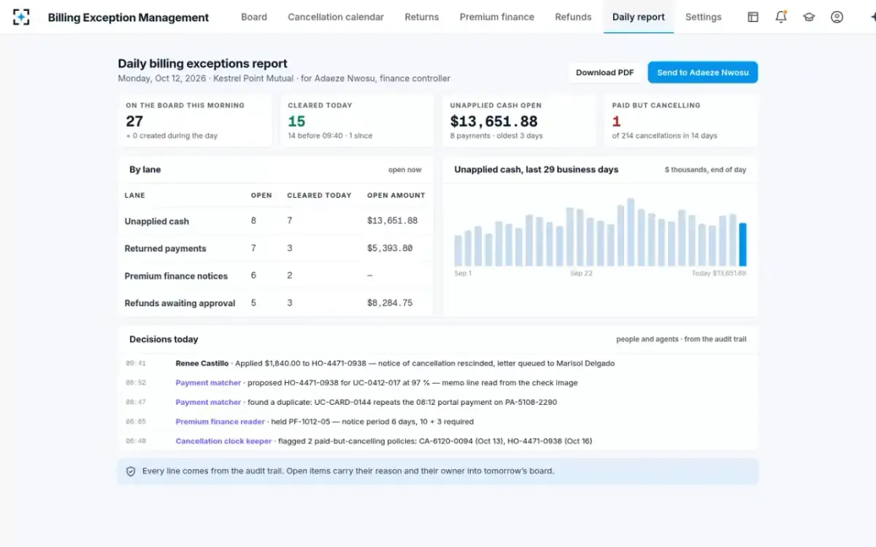Click 'people and agents · from the audit trail'
Image resolution: width=876 pixels, height=547 pixels.
[681, 339]
